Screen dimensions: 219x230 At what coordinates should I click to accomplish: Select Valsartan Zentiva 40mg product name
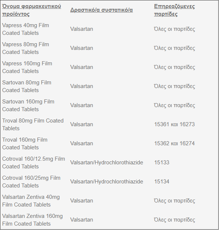pos(31,201)
